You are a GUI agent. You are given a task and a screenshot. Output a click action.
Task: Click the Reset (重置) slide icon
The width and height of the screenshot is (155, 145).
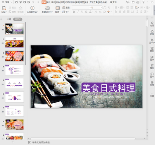[x=64, y=7]
